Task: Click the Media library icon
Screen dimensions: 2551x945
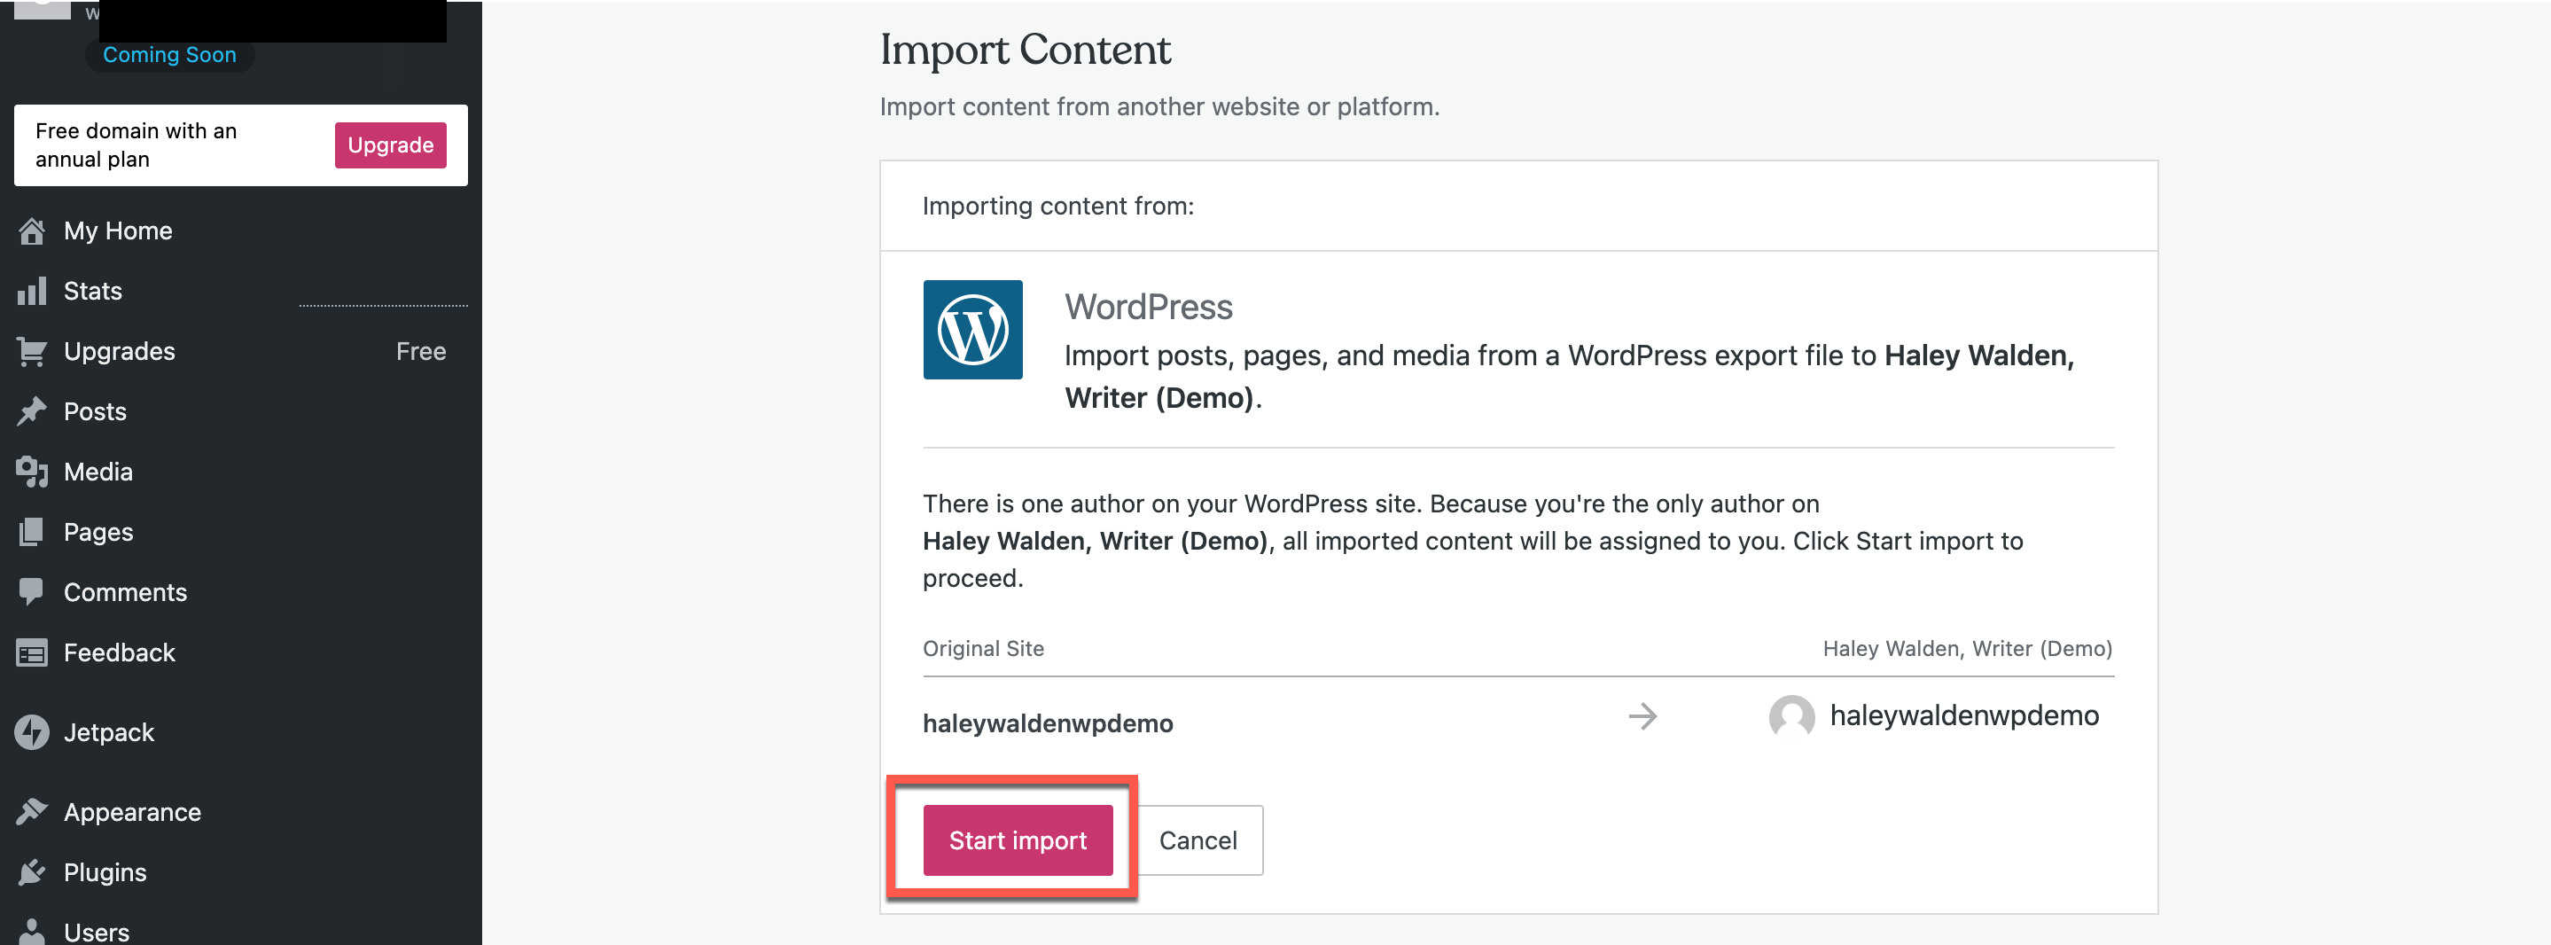Action: point(32,472)
